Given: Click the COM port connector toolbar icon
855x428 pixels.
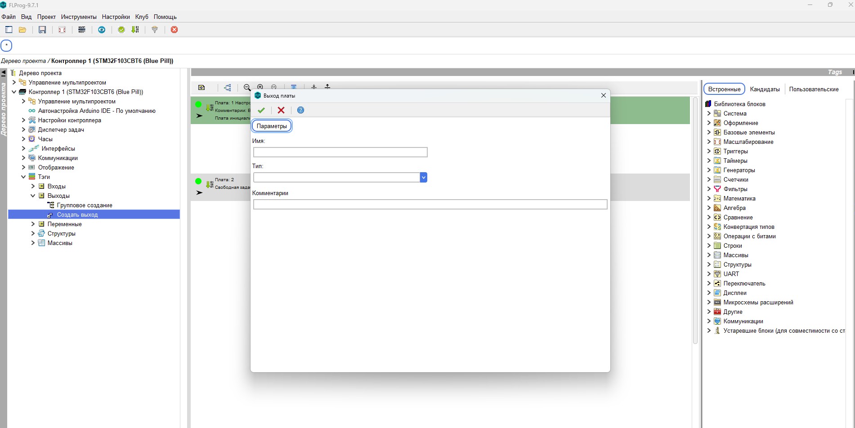Looking at the screenshot, I should click(155, 30).
